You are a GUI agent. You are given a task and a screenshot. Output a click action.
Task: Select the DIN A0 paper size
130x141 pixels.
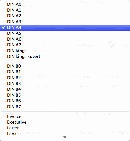point(65,5)
